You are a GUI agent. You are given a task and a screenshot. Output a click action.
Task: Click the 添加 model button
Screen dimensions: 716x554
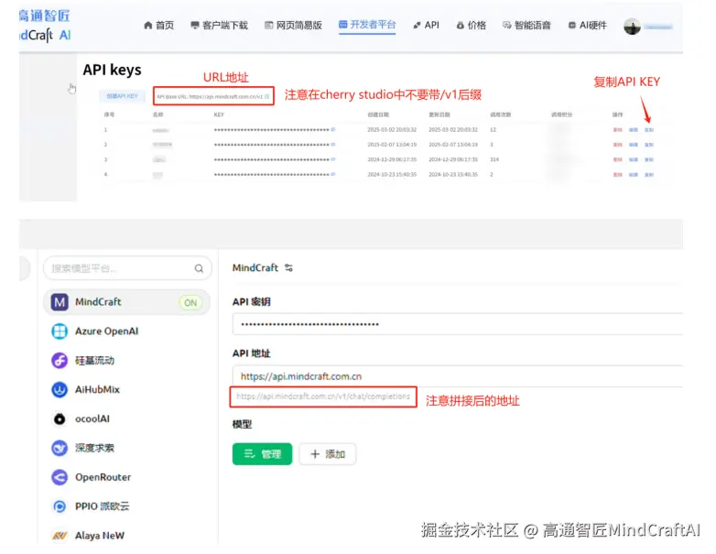(328, 454)
